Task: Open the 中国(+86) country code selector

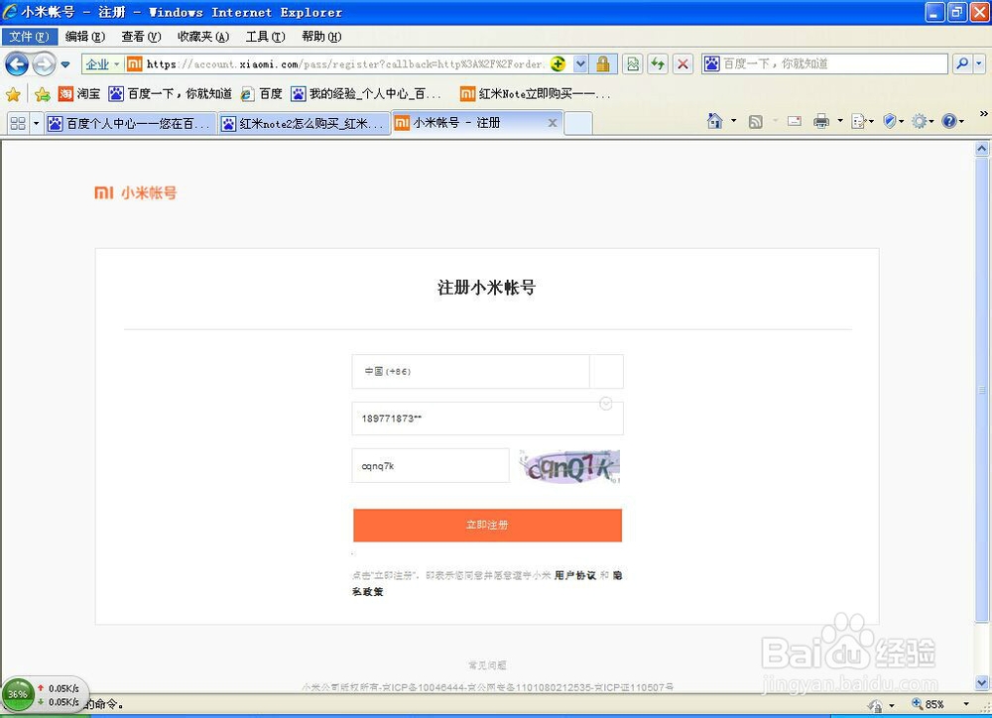Action: click(487, 371)
